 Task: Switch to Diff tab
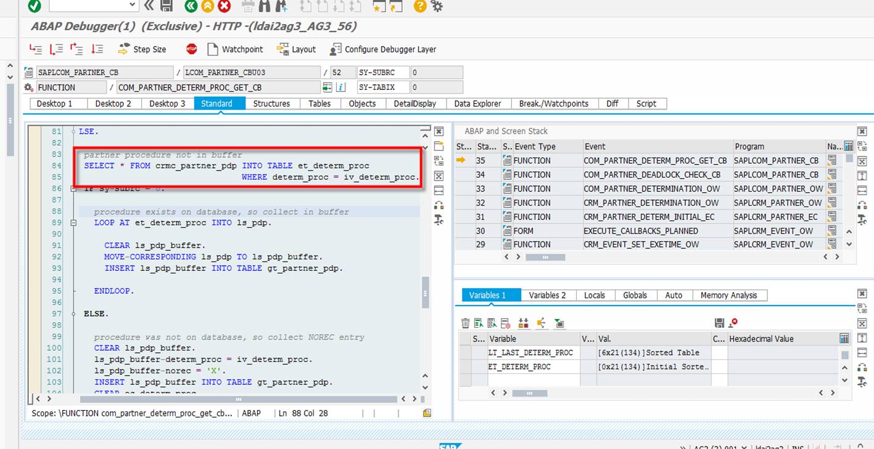[x=612, y=103]
